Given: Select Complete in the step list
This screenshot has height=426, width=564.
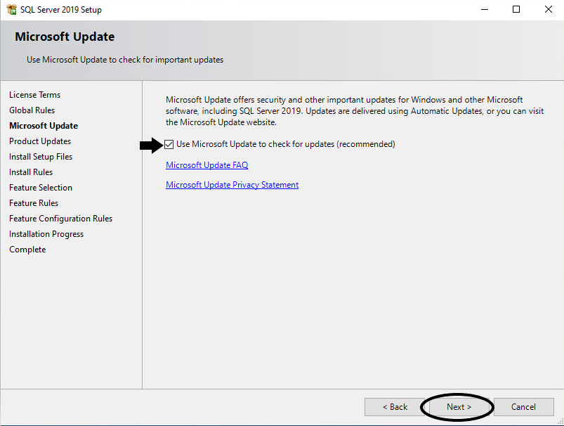Looking at the screenshot, I should coord(27,250).
